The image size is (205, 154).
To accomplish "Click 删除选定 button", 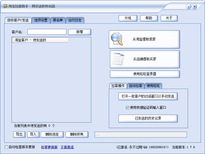I will pyautogui.click(x=52, y=134).
